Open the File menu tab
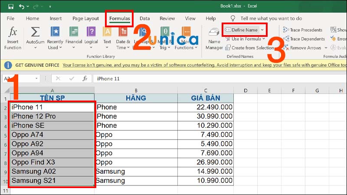Screen dimensions: 347x195 [x=10, y=18]
